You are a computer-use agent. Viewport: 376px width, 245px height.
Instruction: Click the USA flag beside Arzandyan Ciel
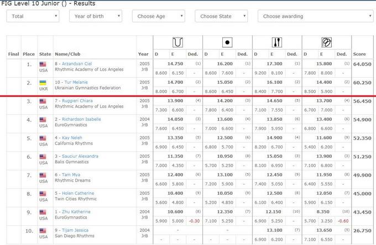click(43, 64)
